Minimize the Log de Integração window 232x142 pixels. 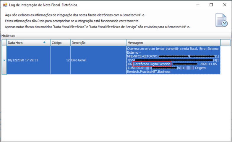[x=198, y=5]
